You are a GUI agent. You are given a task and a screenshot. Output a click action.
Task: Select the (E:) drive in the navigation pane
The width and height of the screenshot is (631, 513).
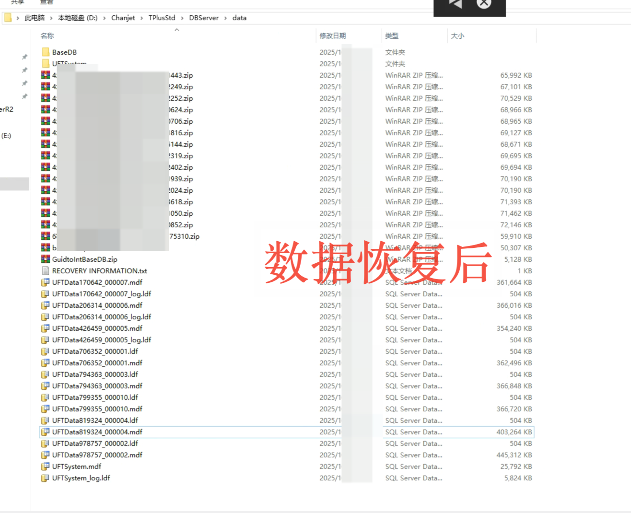[6, 136]
